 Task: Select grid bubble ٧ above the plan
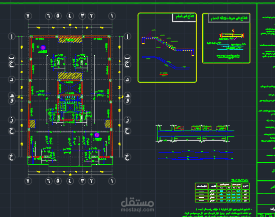tap(28, 16)
